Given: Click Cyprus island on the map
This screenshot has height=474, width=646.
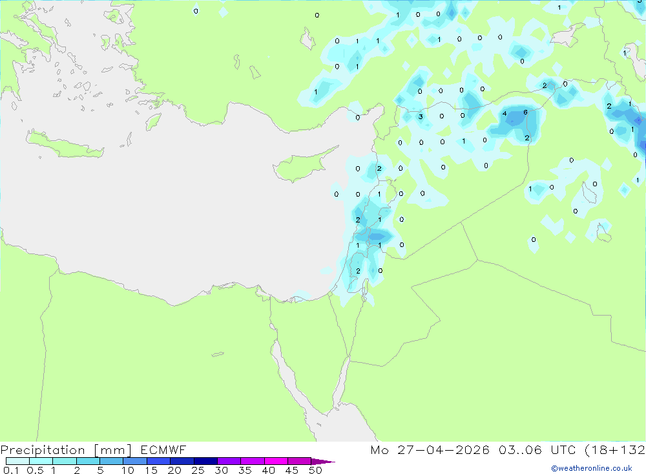Looking at the screenshot, I should click(x=302, y=166).
